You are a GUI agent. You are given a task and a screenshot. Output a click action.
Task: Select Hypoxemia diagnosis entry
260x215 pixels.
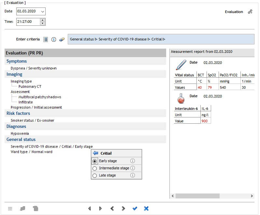pyautogui.click(x=20, y=133)
